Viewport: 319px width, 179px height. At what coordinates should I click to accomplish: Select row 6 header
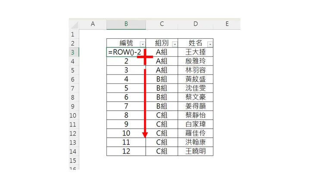74,79
